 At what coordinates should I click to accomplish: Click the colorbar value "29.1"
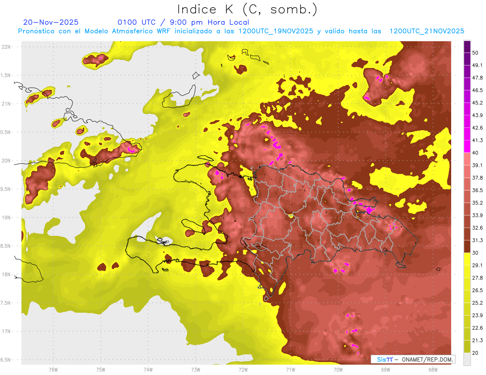pyautogui.click(x=478, y=265)
